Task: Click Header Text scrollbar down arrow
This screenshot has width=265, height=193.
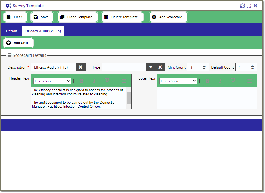Action: (129, 106)
